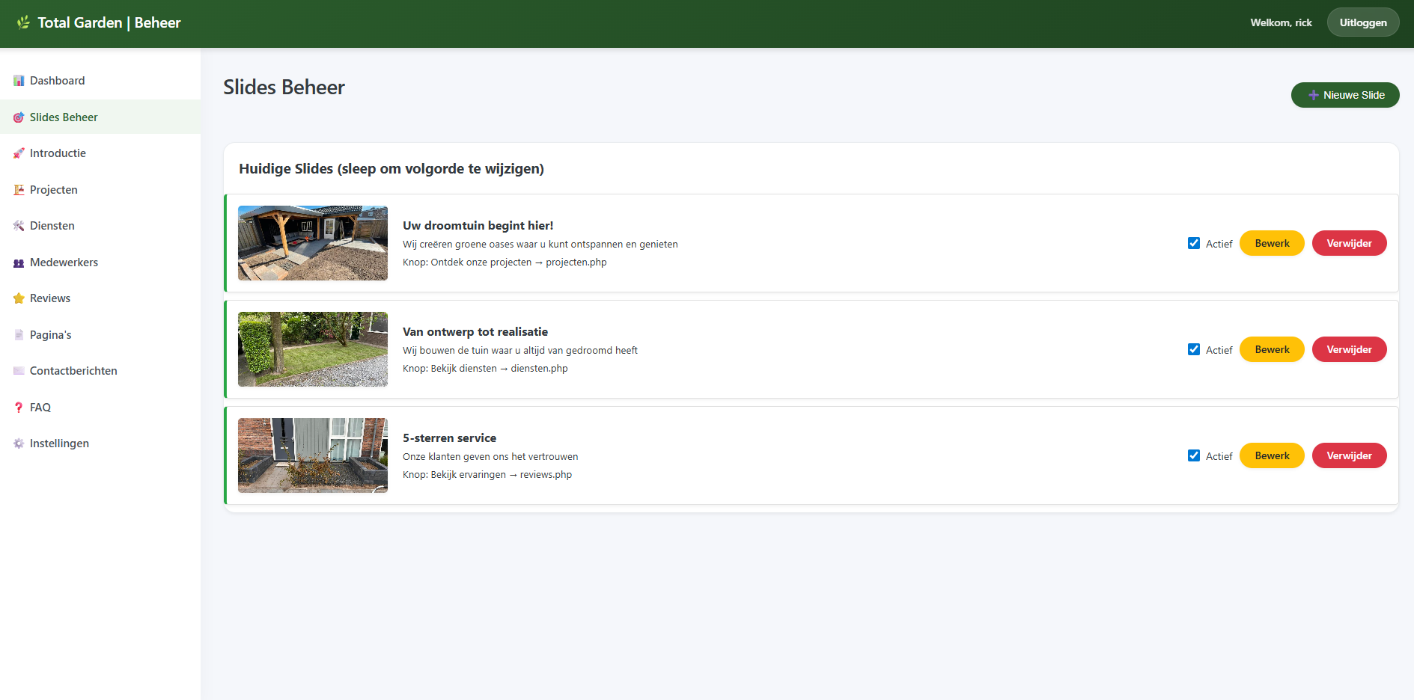Click 'Knop: Bekijk ervaringen → reviews.php' text
This screenshot has width=1414, height=700.
coord(487,475)
